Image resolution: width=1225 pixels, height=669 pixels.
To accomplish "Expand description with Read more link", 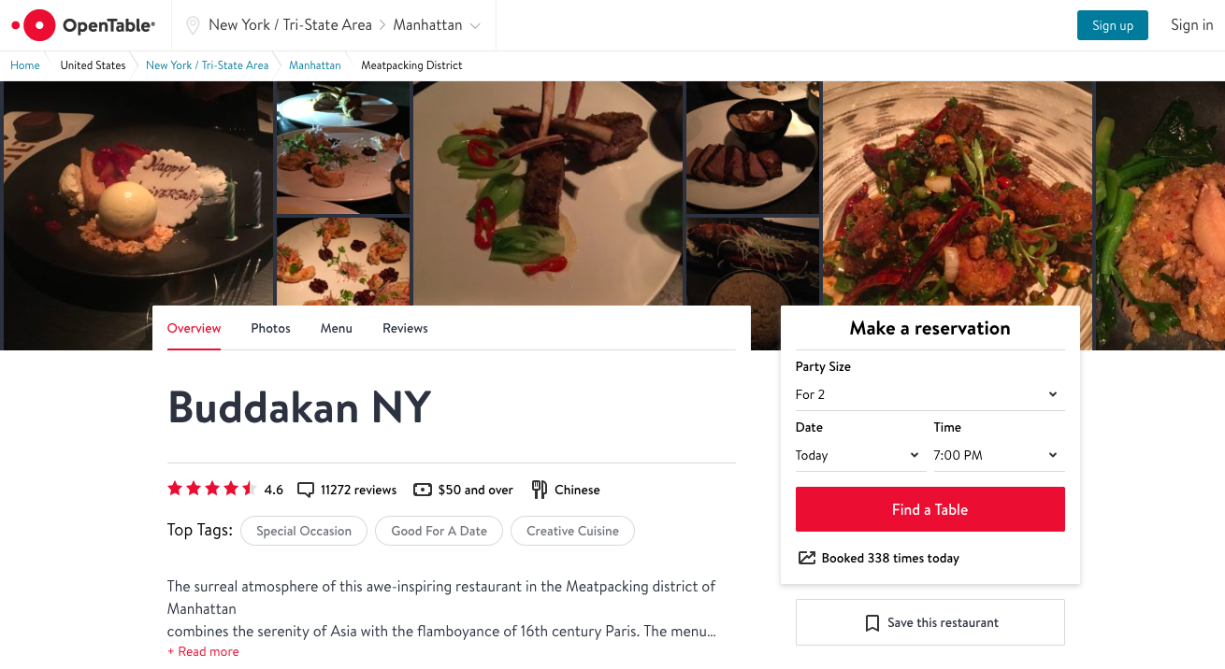I will tap(203, 651).
